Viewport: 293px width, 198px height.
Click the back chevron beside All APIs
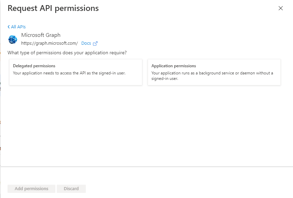pyautogui.click(x=9, y=27)
